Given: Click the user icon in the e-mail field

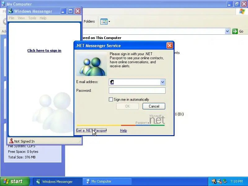Looking at the screenshot, I should coord(112,82).
